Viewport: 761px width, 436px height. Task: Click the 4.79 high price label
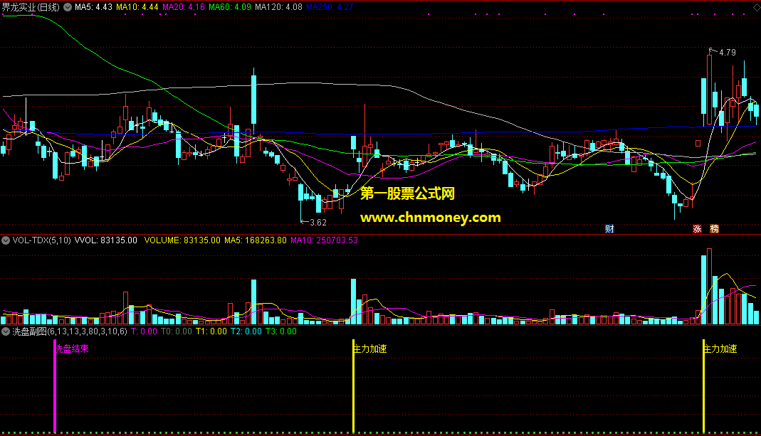[727, 53]
